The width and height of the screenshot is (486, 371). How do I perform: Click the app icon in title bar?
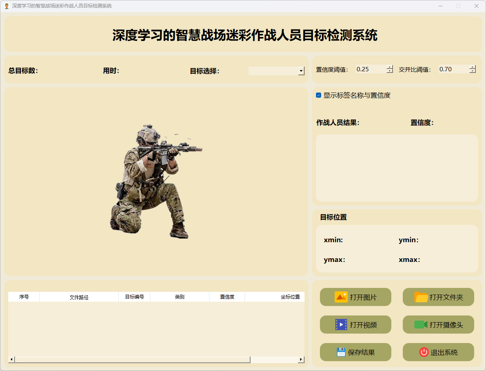(6, 6)
